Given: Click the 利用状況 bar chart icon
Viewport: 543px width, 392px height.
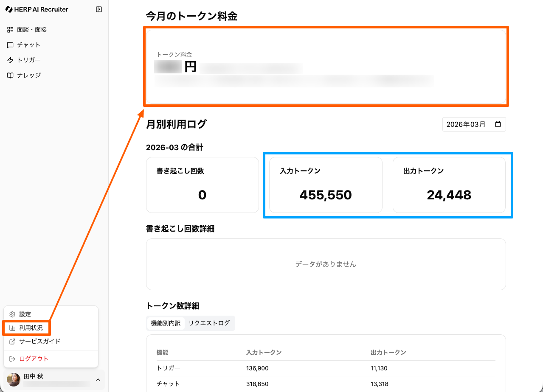Looking at the screenshot, I should 12,328.
